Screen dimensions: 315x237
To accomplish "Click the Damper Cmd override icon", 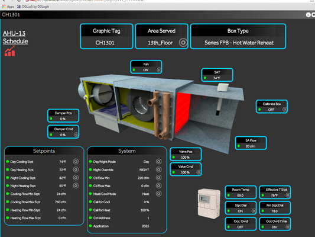I will [x=76, y=134].
